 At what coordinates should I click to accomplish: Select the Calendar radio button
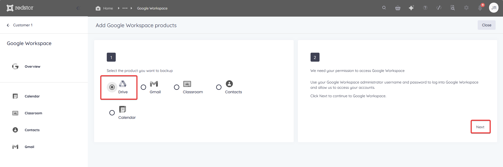pyautogui.click(x=112, y=113)
